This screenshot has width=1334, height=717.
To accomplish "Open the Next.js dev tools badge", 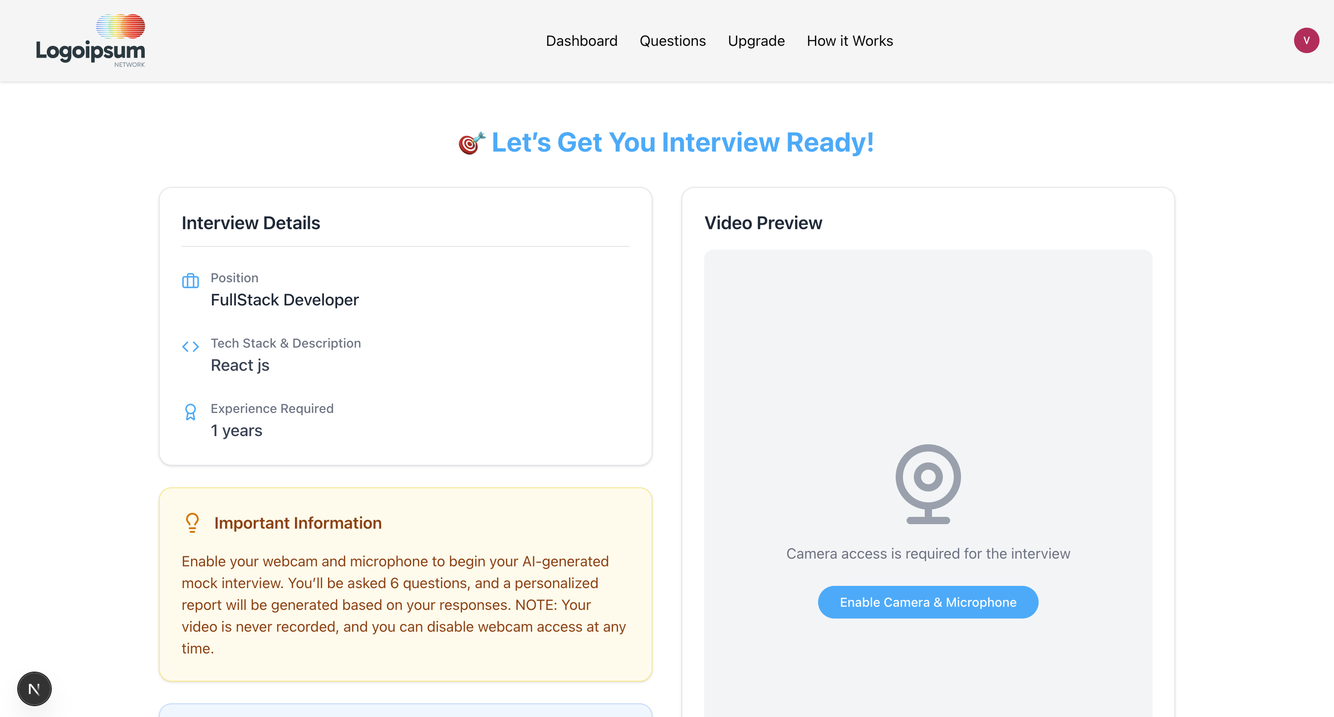I will point(34,689).
